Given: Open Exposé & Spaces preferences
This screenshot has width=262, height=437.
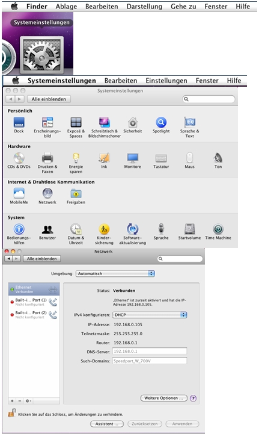Looking at the screenshot, I should [76, 128].
